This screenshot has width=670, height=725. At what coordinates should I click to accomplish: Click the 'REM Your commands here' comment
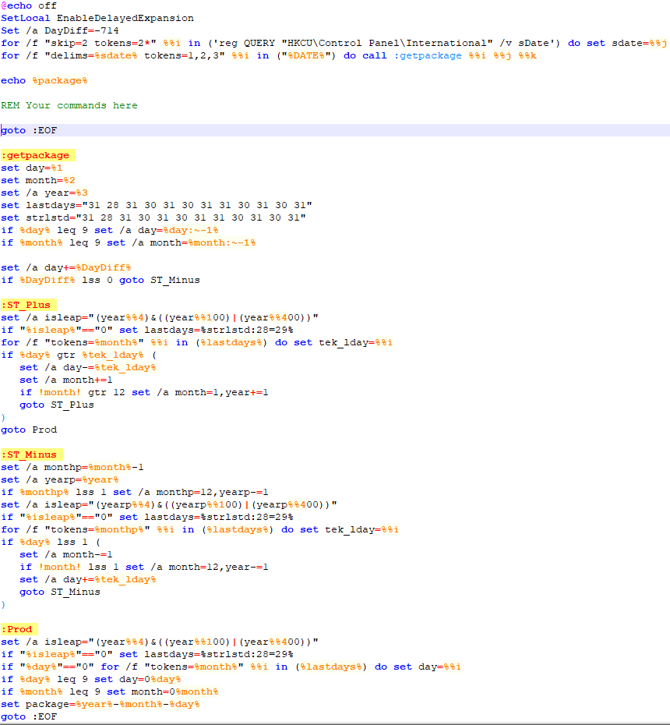pos(69,105)
